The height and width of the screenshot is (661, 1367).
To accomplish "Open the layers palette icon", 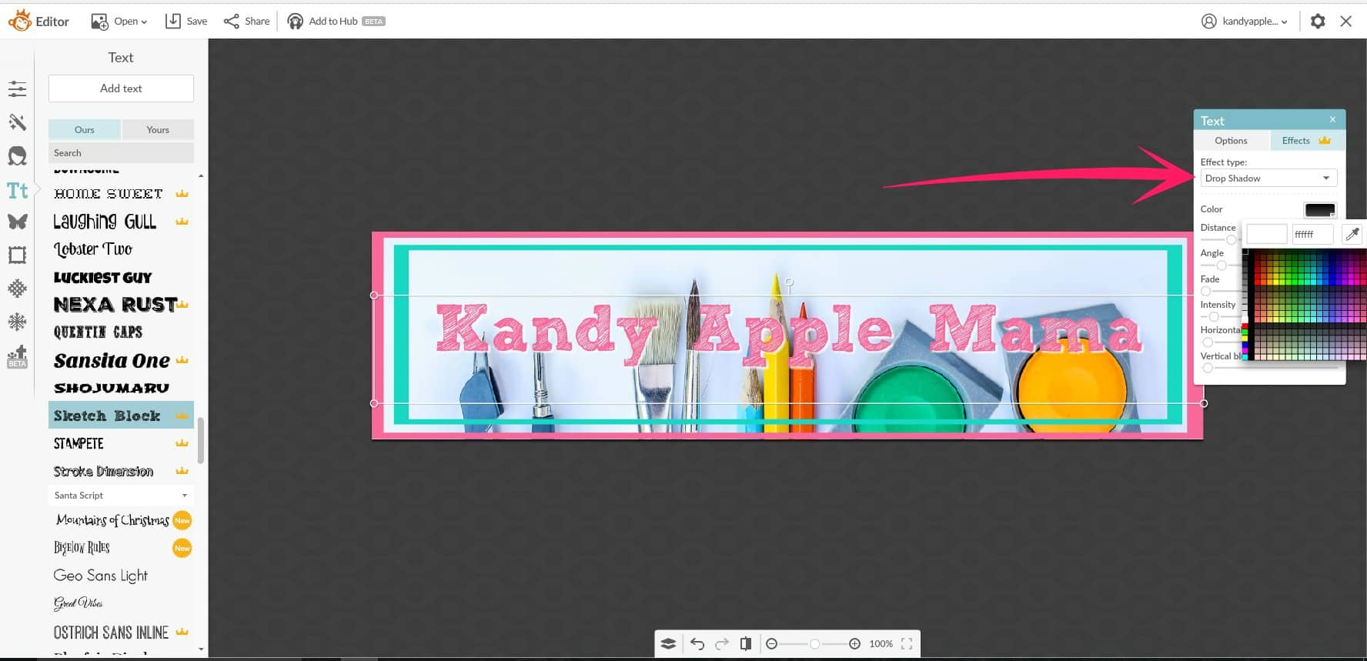I will coord(668,644).
